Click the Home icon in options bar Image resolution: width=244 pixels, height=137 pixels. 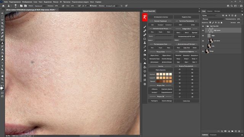point(3,6)
